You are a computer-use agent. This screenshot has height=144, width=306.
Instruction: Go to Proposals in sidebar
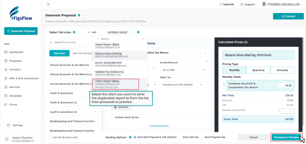click(x=15, y=61)
